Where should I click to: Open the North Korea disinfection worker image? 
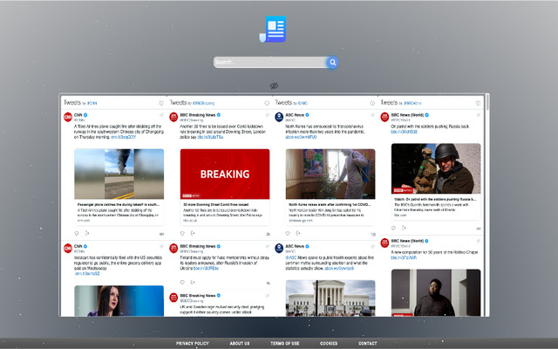click(330, 174)
